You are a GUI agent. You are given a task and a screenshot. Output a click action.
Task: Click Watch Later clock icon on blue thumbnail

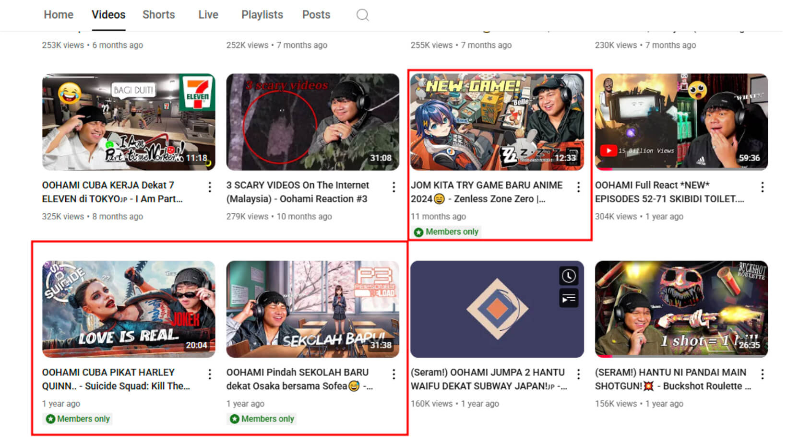pyautogui.click(x=569, y=276)
